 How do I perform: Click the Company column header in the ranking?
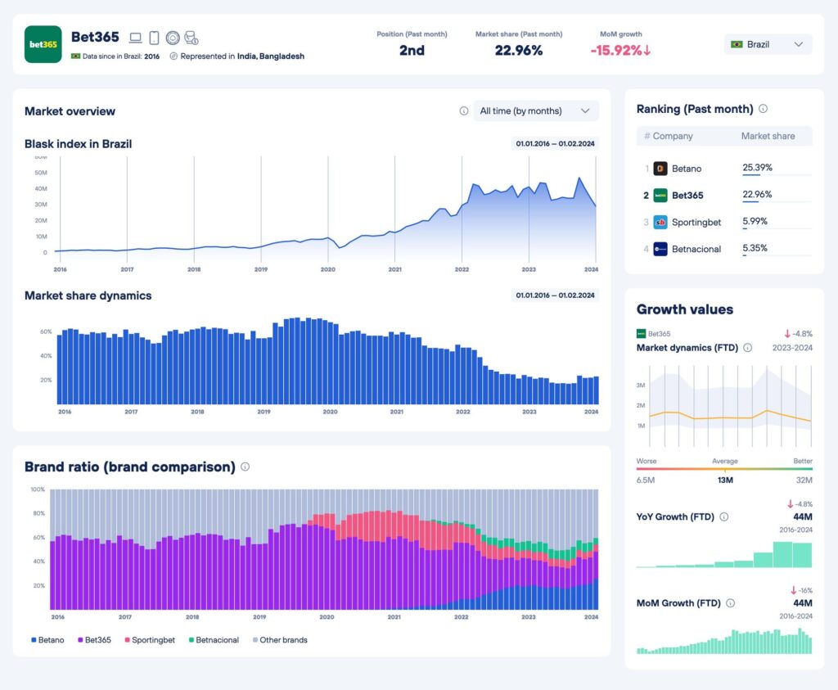pos(673,137)
